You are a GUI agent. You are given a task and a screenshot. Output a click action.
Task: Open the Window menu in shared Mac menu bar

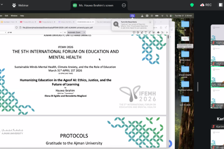14,16
